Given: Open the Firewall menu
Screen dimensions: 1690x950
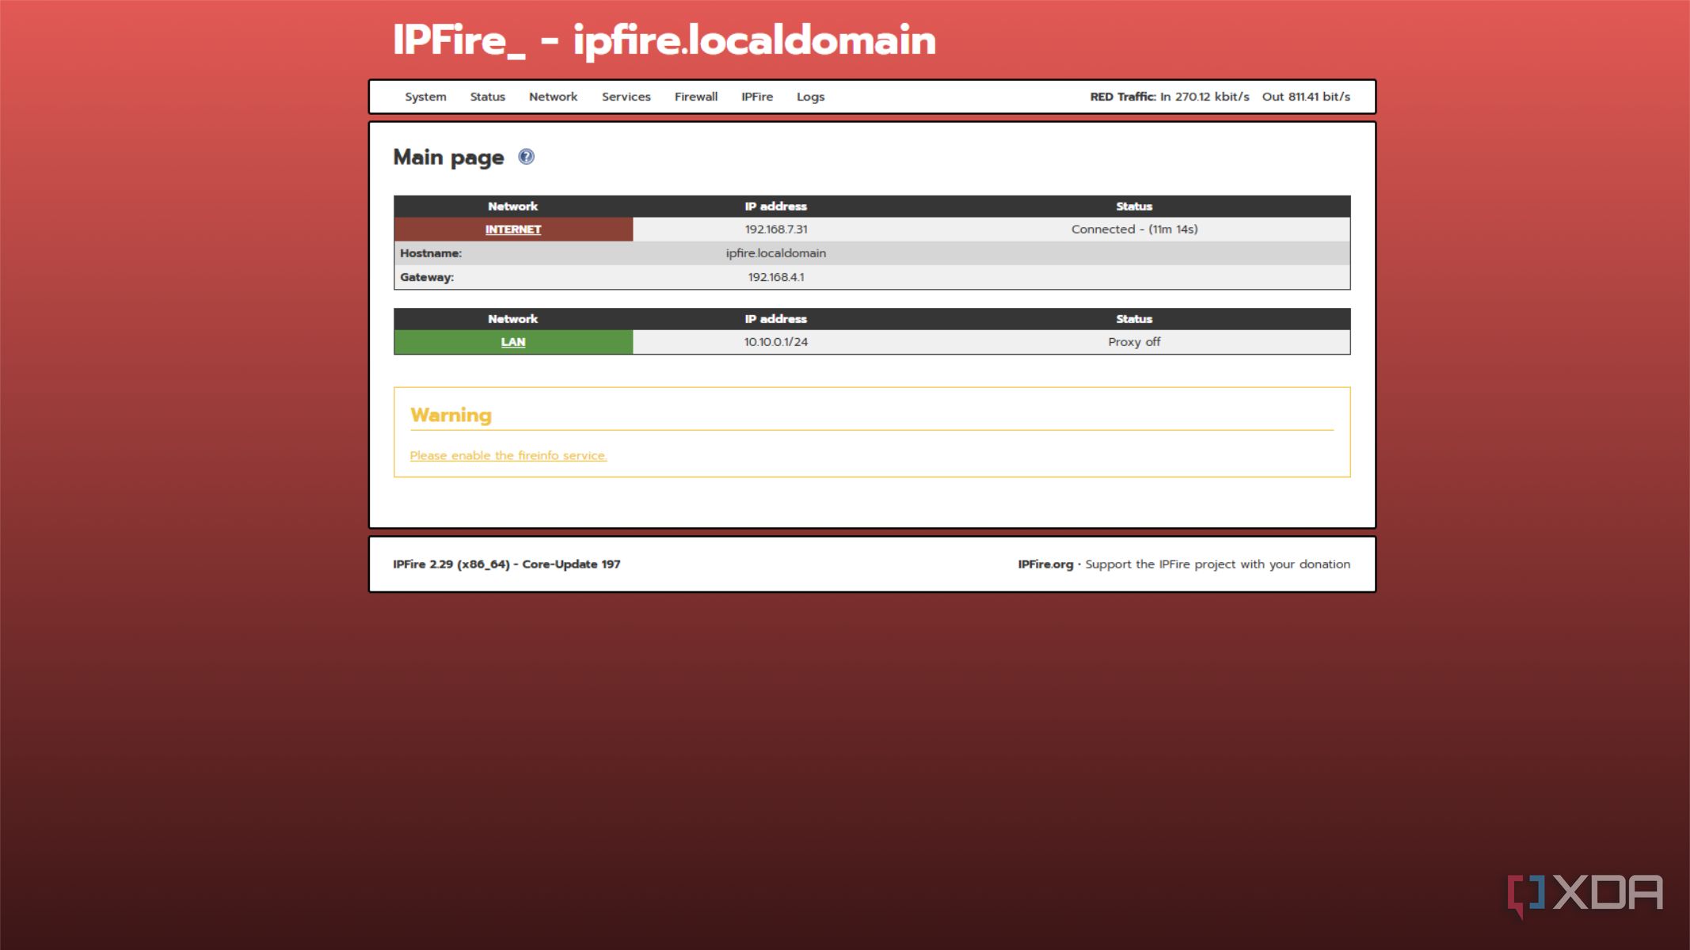Looking at the screenshot, I should [695, 97].
